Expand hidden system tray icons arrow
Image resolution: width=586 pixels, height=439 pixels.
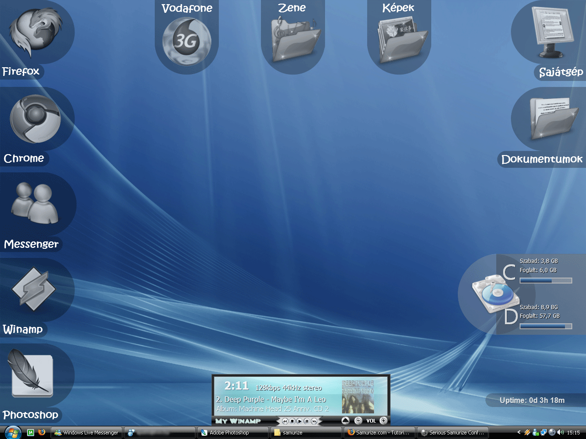pyautogui.click(x=519, y=433)
